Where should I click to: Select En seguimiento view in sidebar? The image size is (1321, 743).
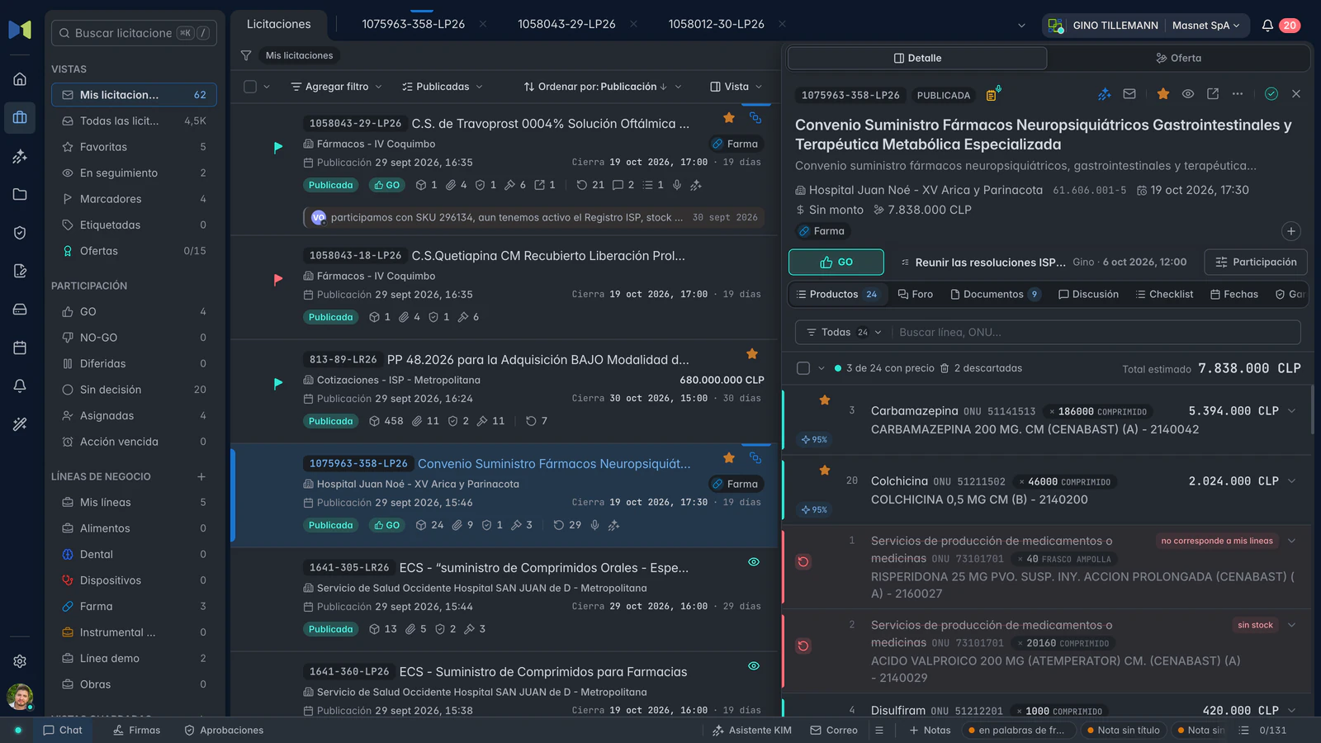(x=134, y=173)
